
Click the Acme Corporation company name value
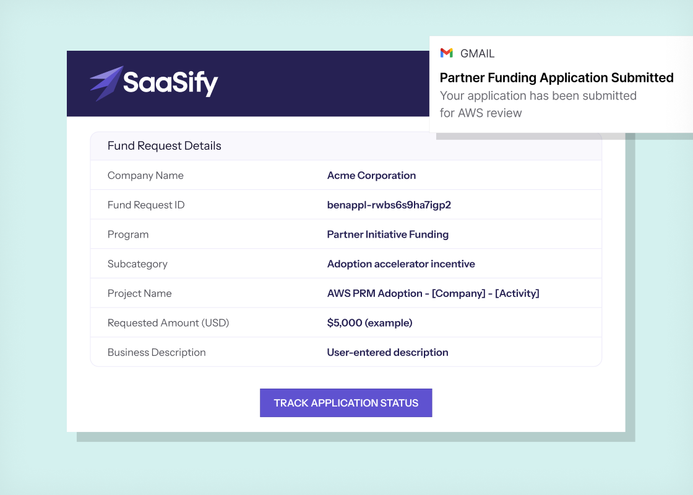[371, 176]
